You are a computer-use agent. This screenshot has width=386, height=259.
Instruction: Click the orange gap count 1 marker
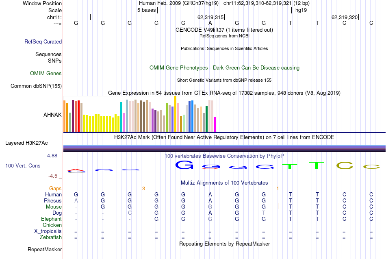[x=278, y=189]
